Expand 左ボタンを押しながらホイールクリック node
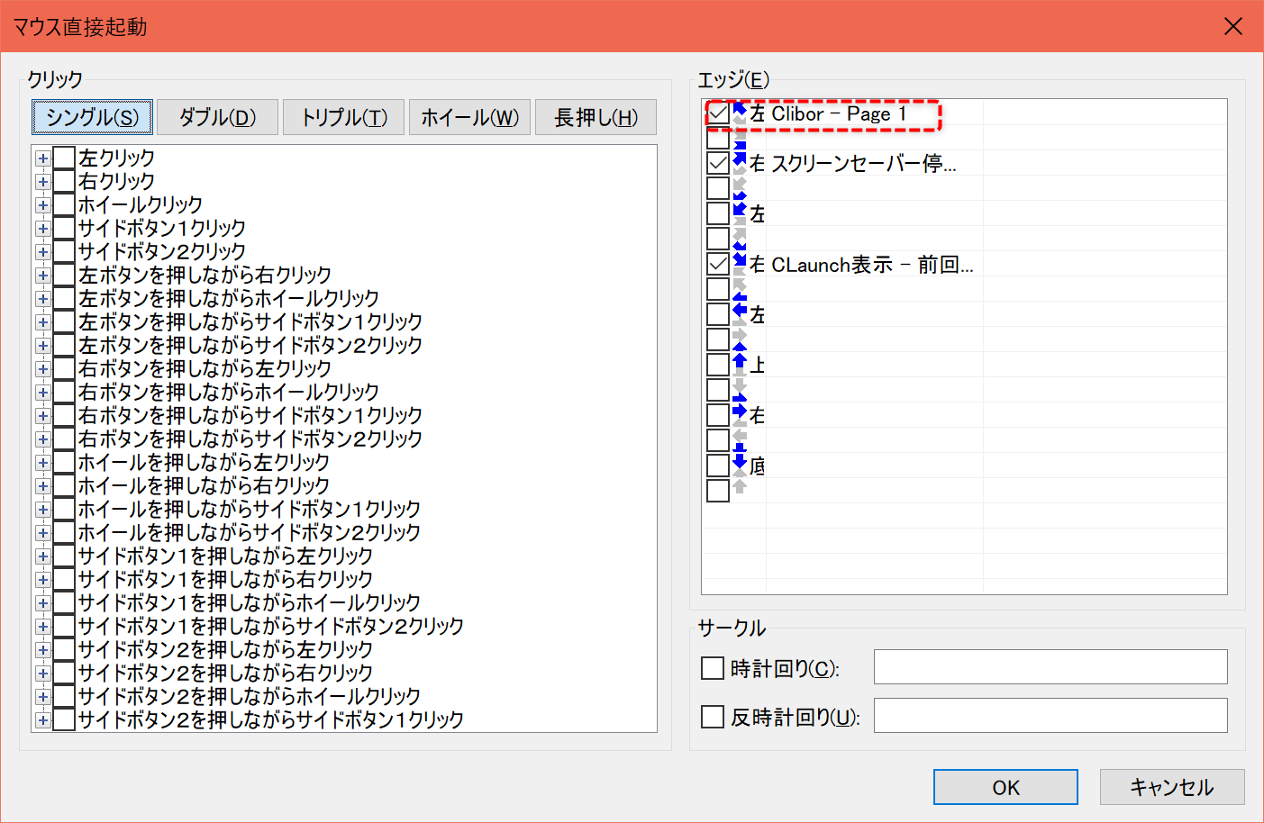The width and height of the screenshot is (1264, 823). click(42, 299)
